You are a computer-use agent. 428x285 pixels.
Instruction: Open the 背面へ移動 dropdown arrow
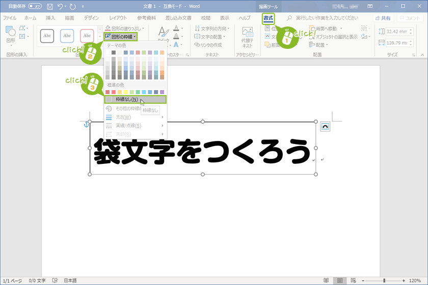click(341, 28)
